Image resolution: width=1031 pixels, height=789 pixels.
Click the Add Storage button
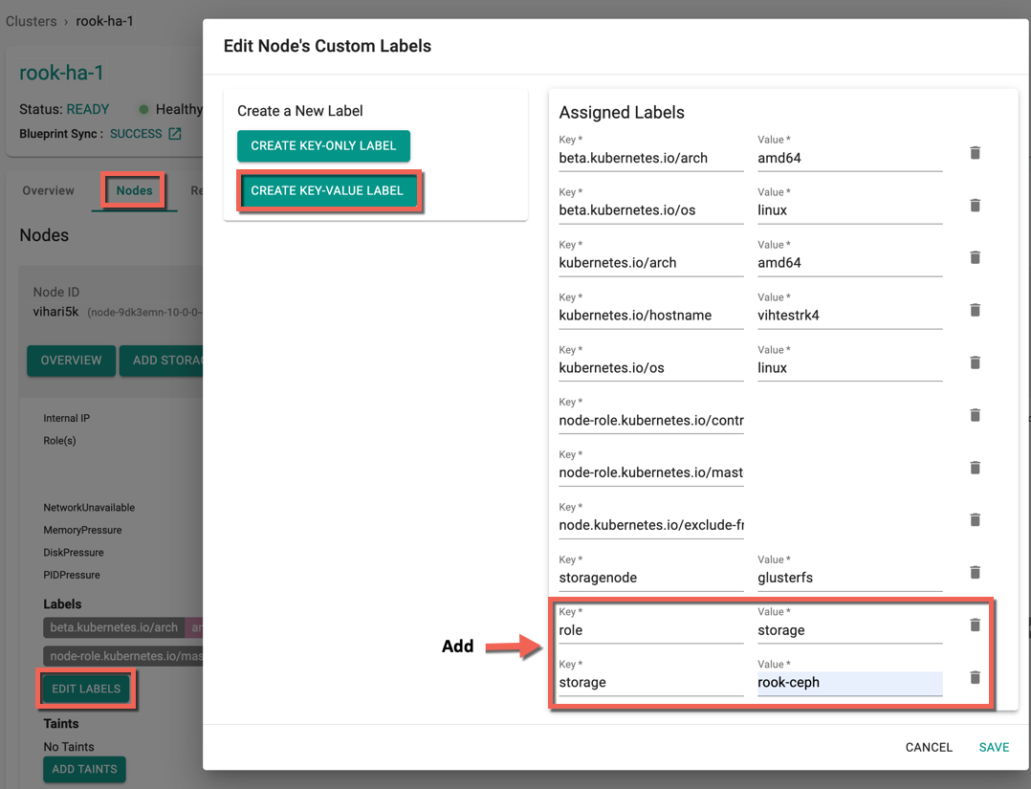(x=161, y=361)
